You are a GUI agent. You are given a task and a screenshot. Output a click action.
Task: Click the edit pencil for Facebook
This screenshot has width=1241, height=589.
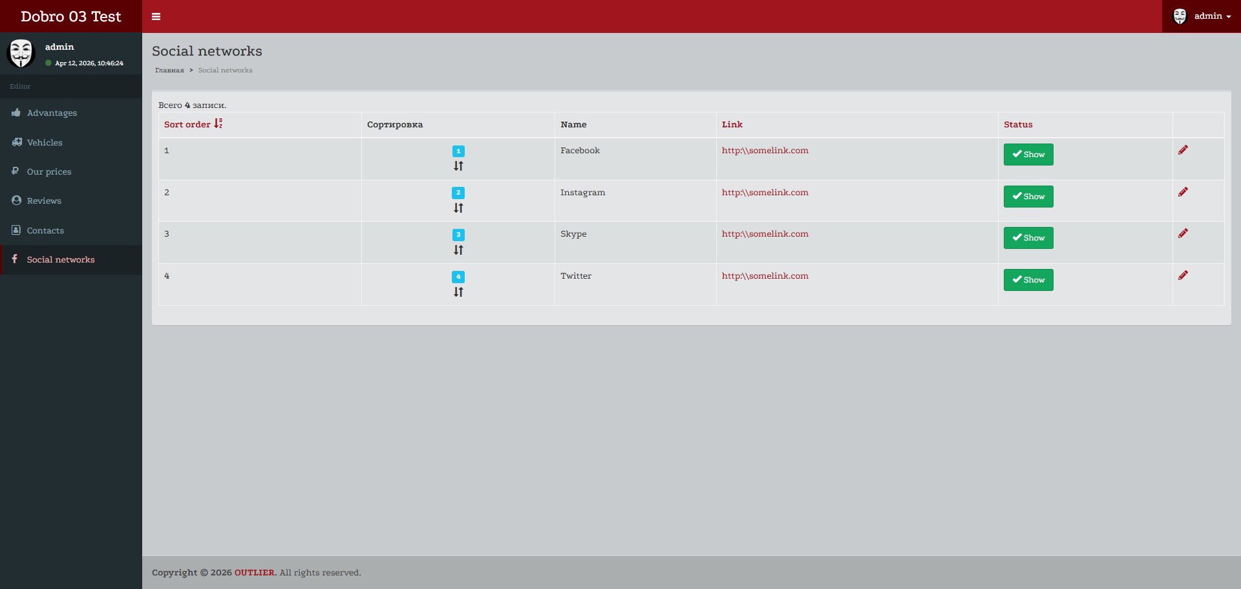click(x=1183, y=150)
